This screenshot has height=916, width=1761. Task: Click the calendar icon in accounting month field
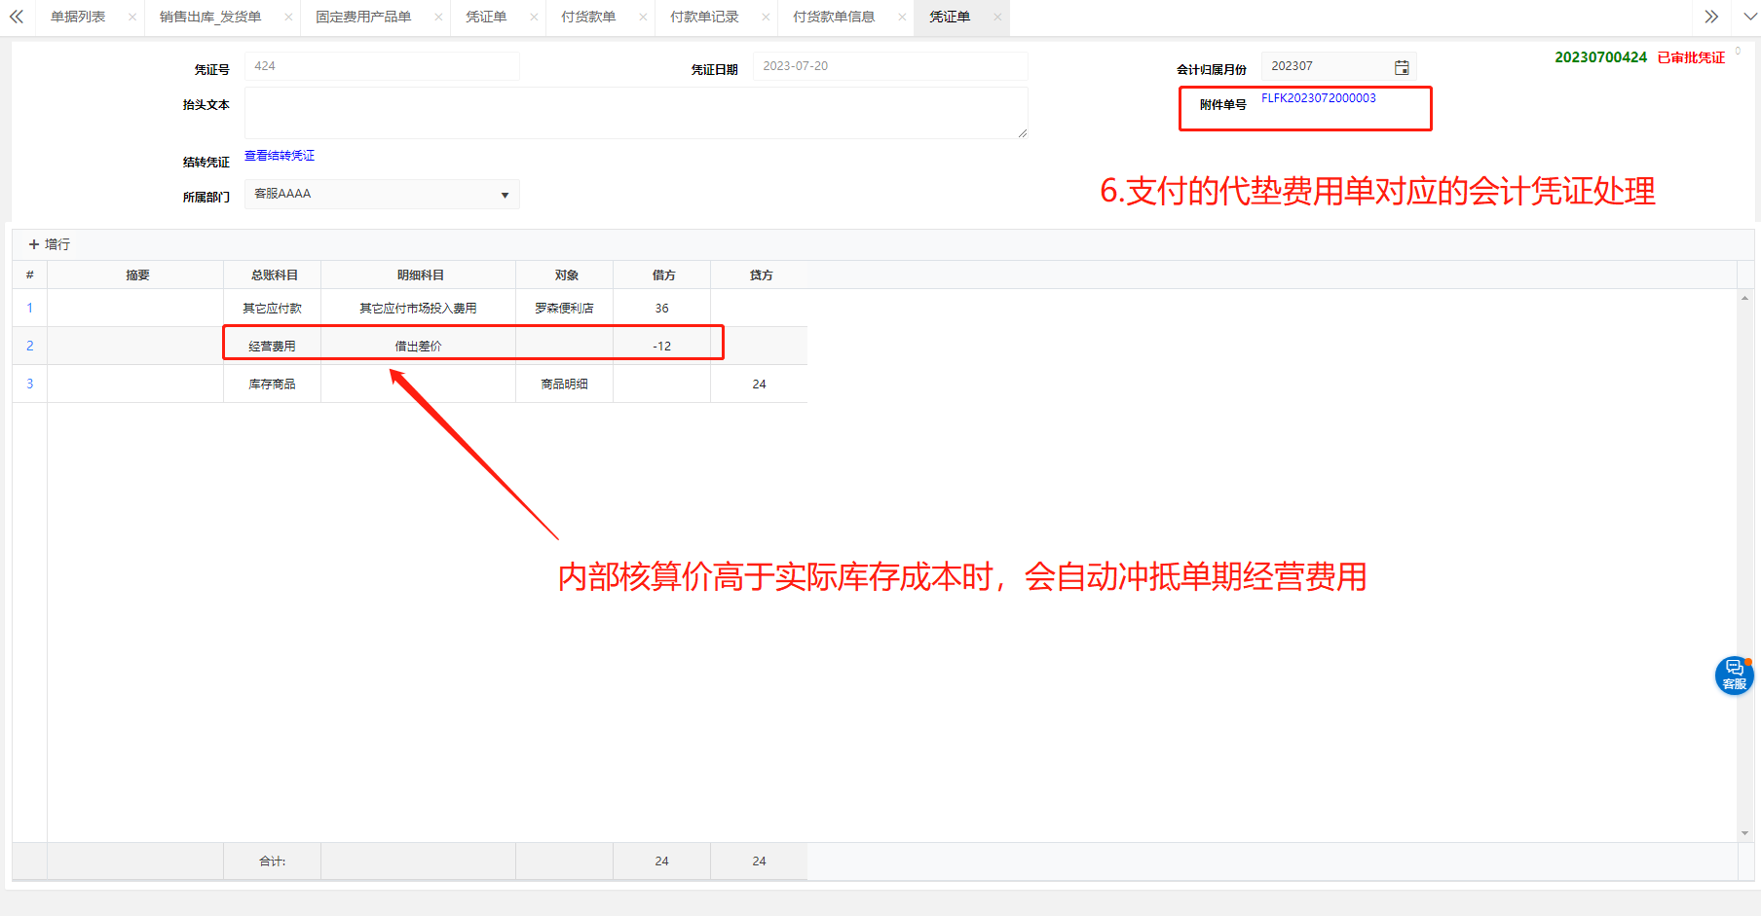point(1402,67)
